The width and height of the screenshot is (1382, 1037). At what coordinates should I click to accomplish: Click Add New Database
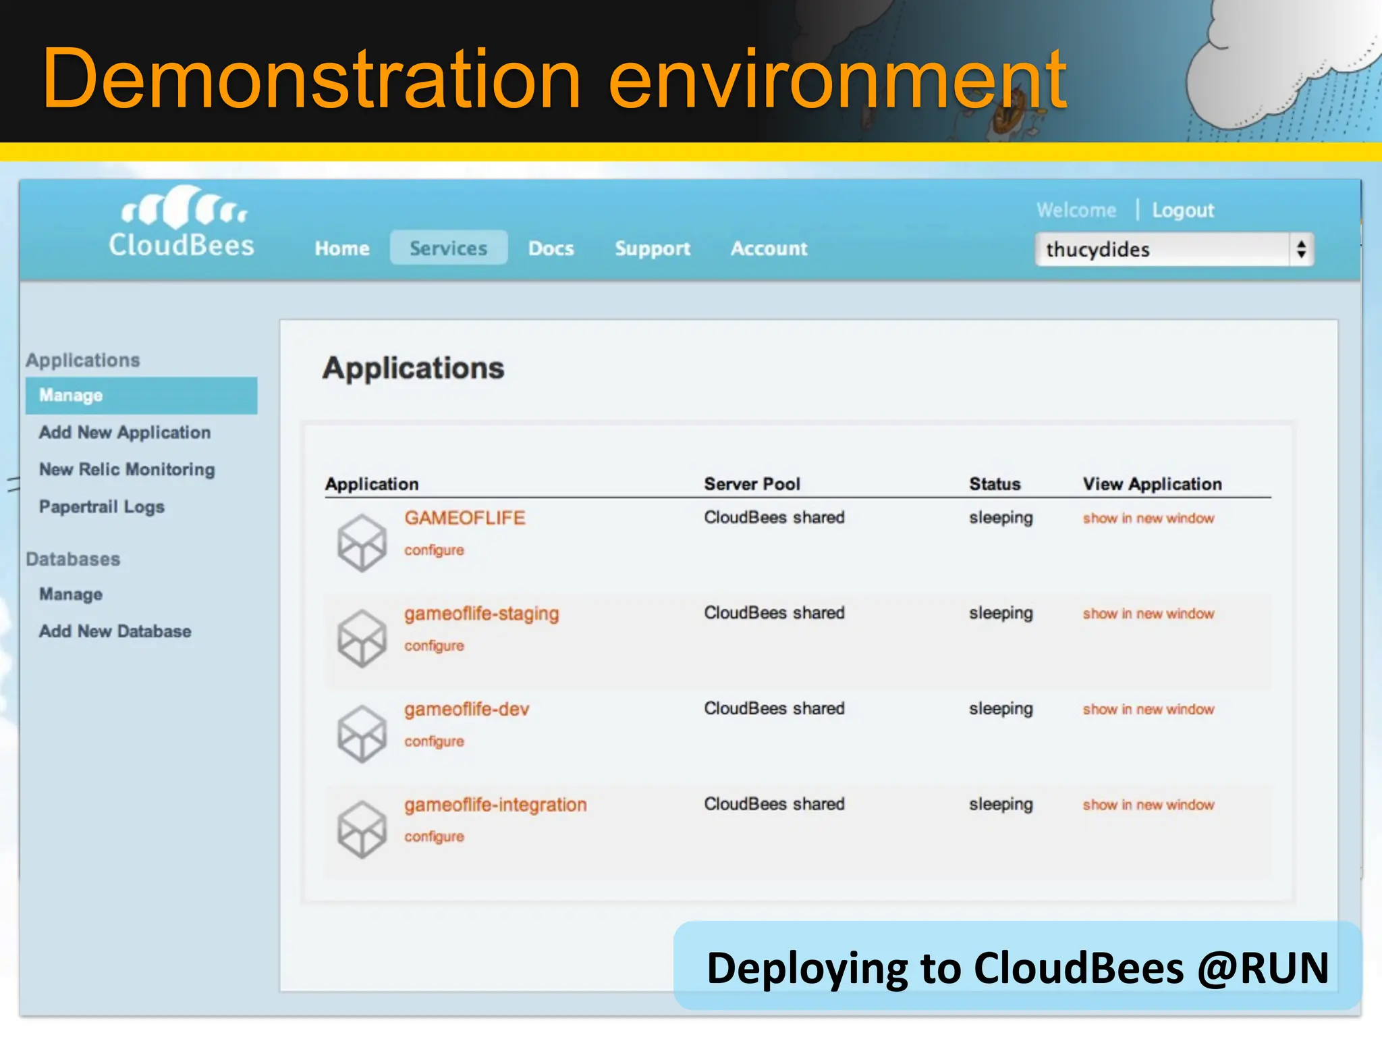click(115, 631)
